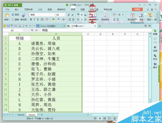Switch to the Sheet1 tab
Image resolution: width=162 pixels, height=123 pixels.
coord(21,115)
